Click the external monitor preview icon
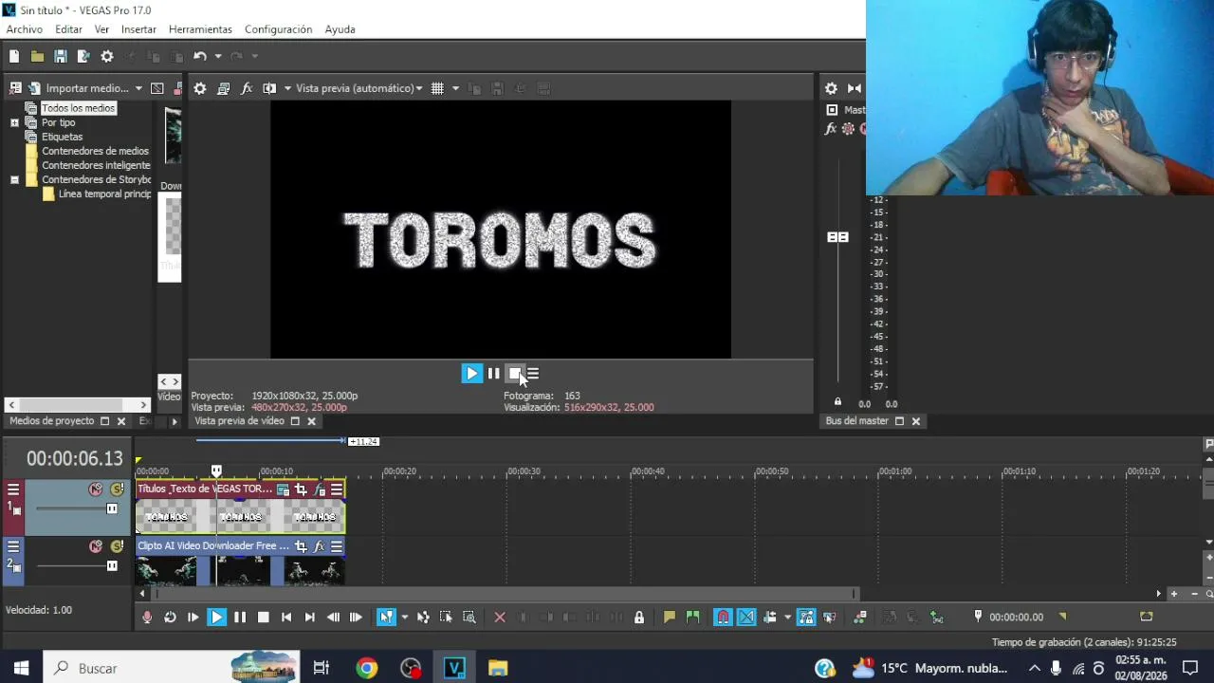The height and width of the screenshot is (683, 1214). coord(223,88)
